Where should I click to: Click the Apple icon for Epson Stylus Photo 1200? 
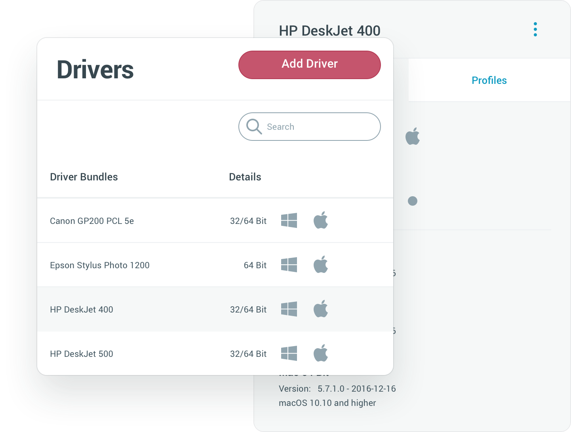[321, 264]
